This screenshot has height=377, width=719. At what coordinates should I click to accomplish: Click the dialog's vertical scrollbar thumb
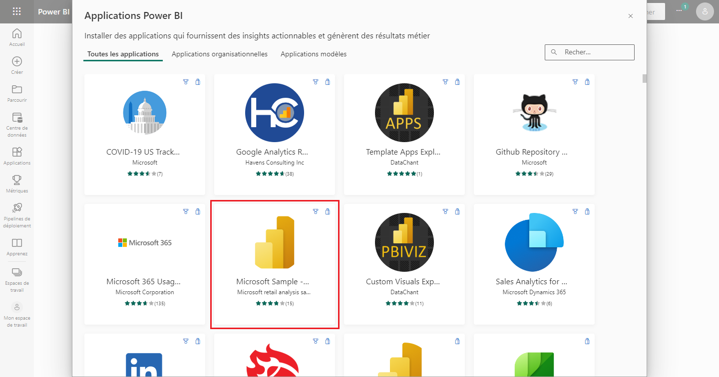645,78
